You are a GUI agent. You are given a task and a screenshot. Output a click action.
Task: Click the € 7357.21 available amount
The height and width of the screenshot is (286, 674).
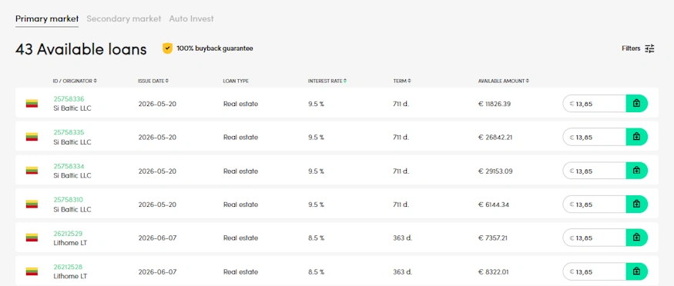click(493, 238)
